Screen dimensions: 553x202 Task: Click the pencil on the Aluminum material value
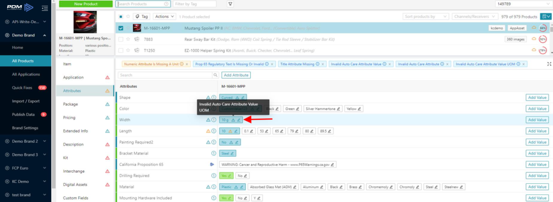(x=322, y=187)
